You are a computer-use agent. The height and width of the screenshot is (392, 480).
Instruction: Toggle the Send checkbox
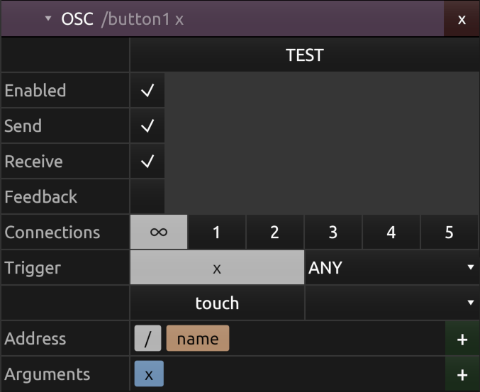(147, 125)
